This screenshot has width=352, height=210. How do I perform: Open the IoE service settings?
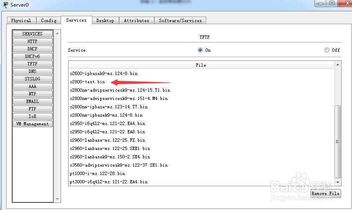click(33, 116)
